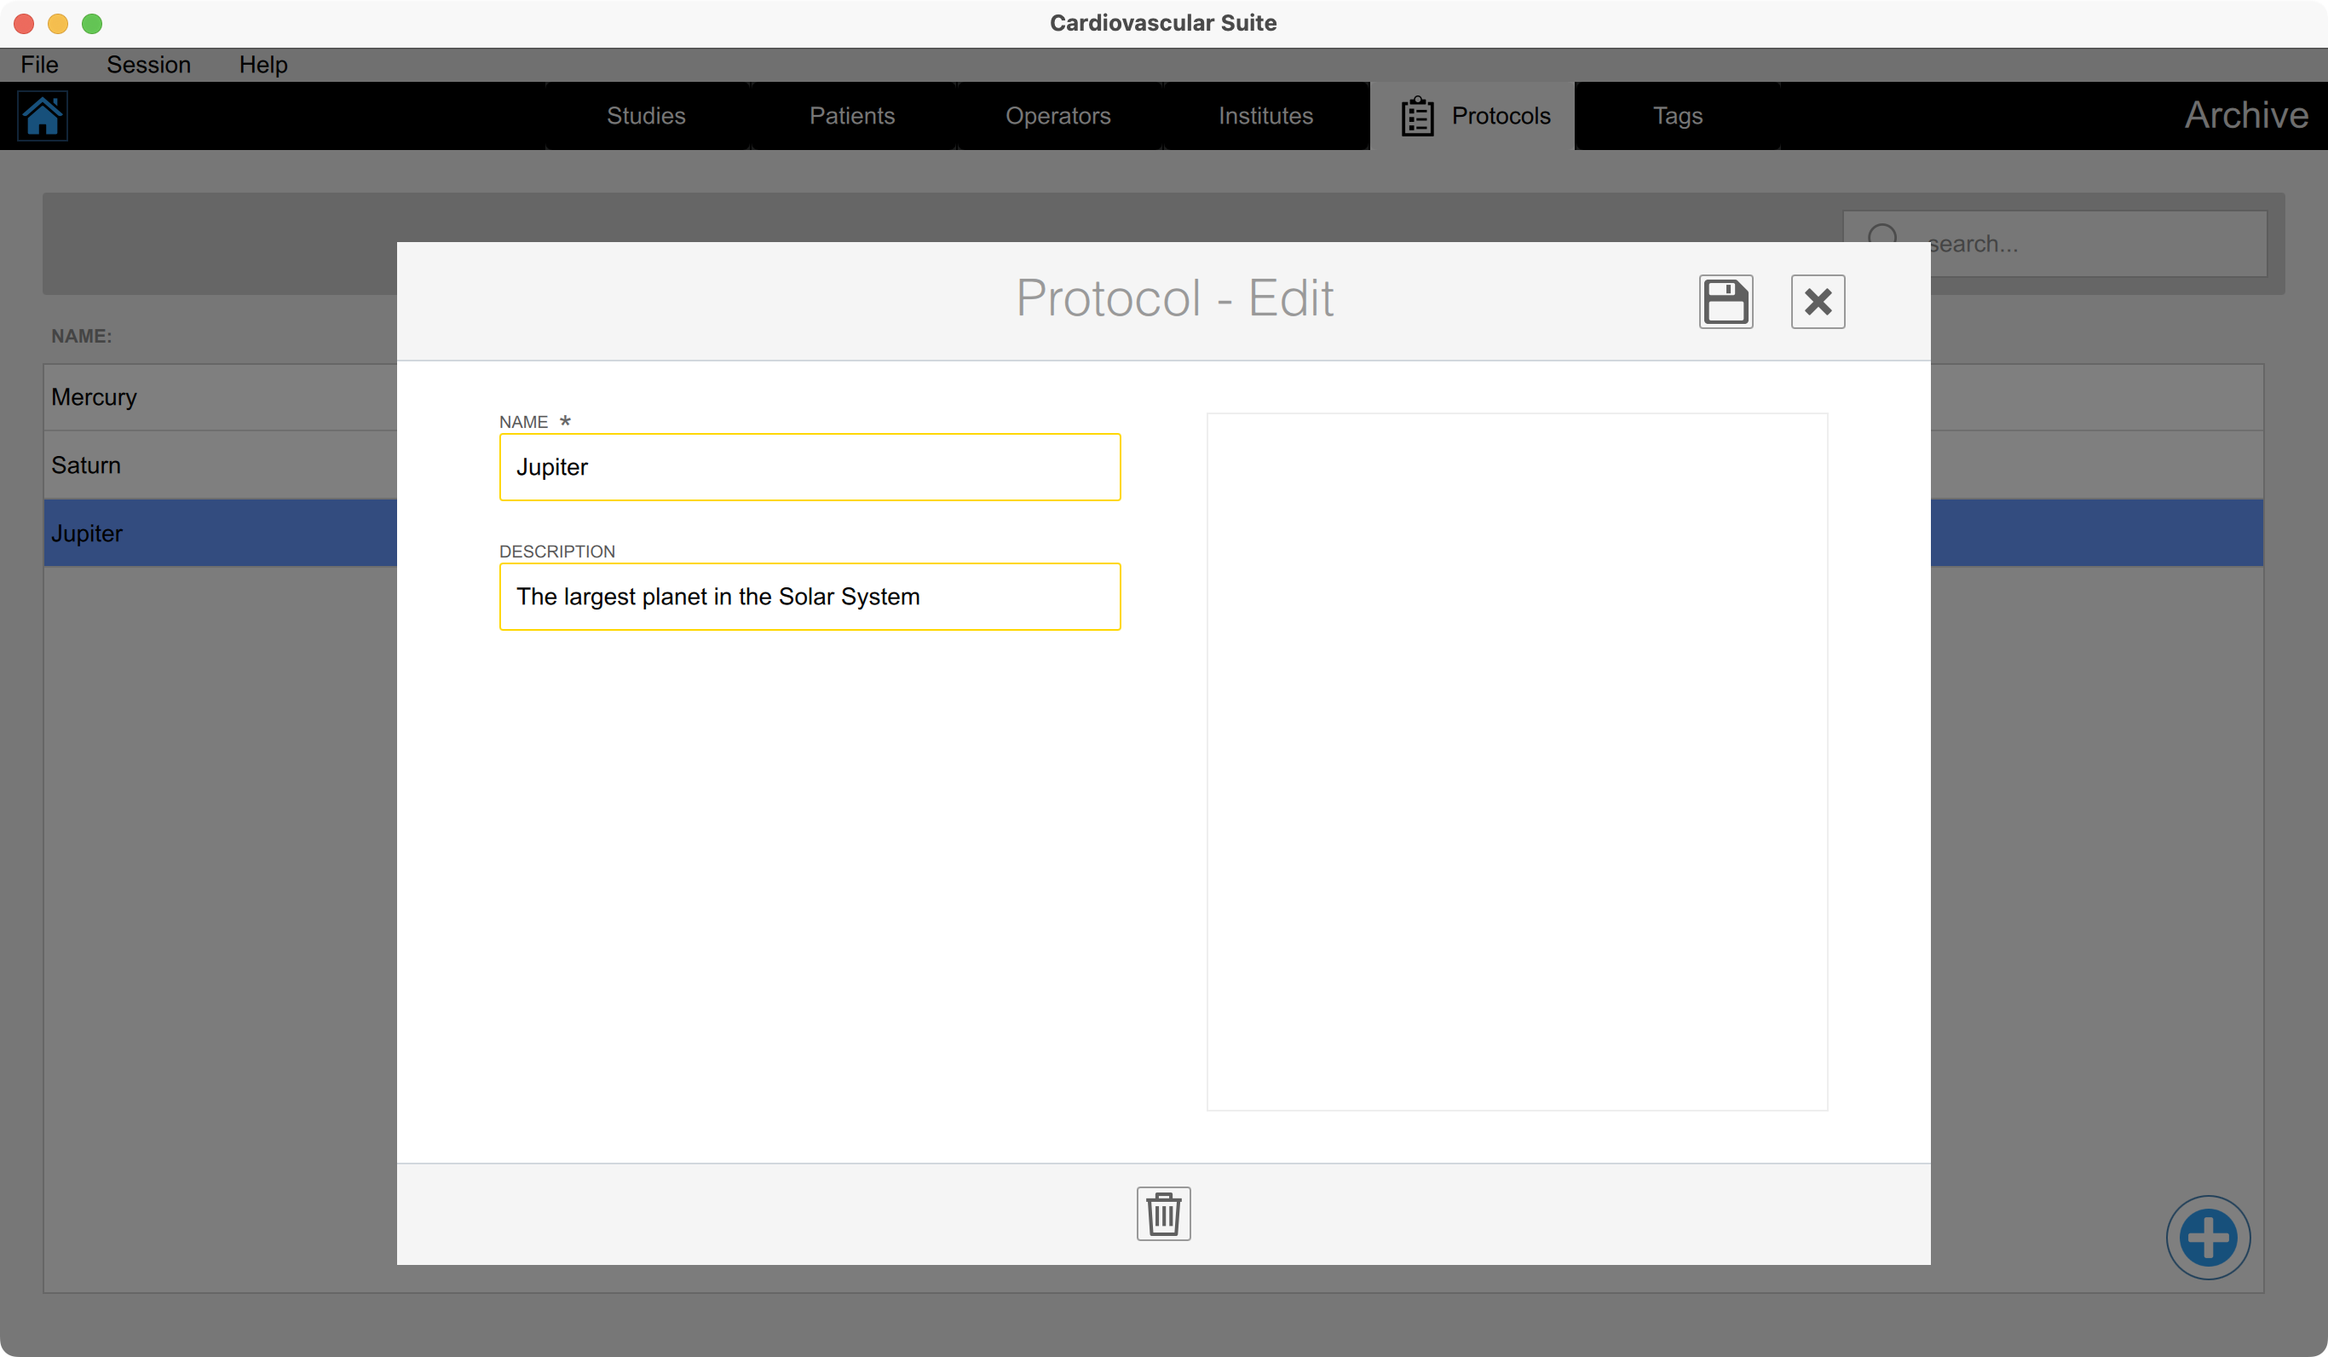Click the home icon
This screenshot has height=1357, width=2328.
43,116
